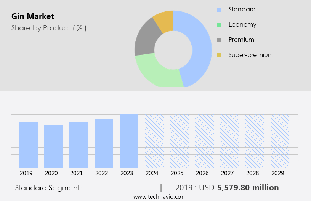Click the 2020 bar in the chart
The height and width of the screenshot is (201, 311).
point(53,147)
